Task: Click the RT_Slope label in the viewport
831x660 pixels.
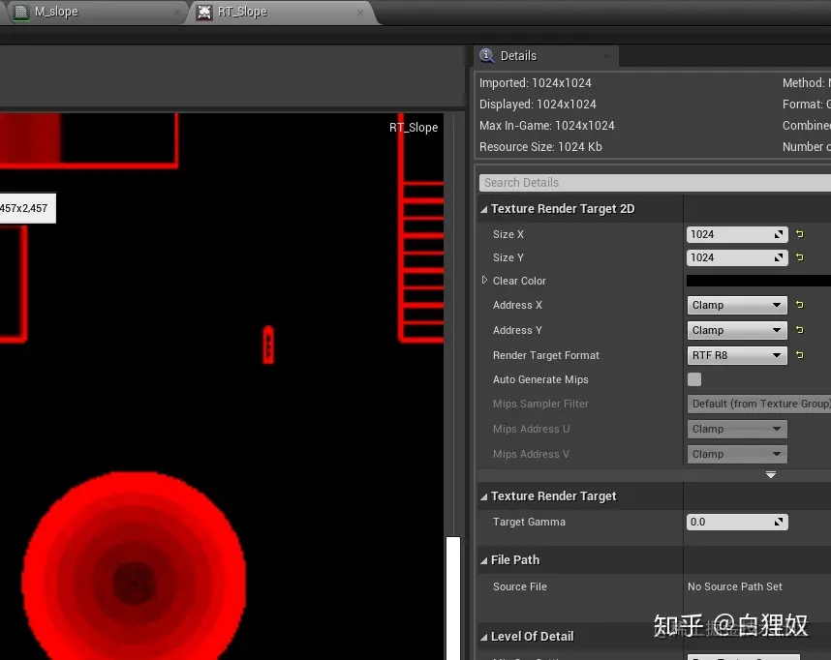Action: pyautogui.click(x=414, y=128)
